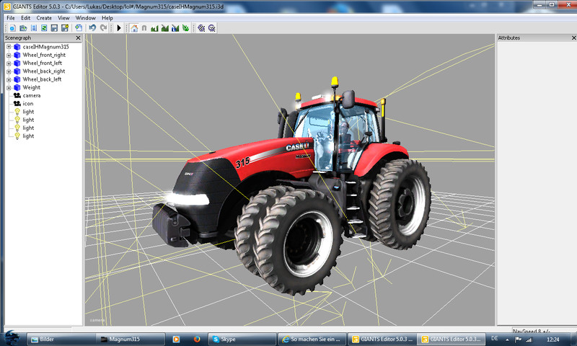Select the first light node

pos(28,112)
